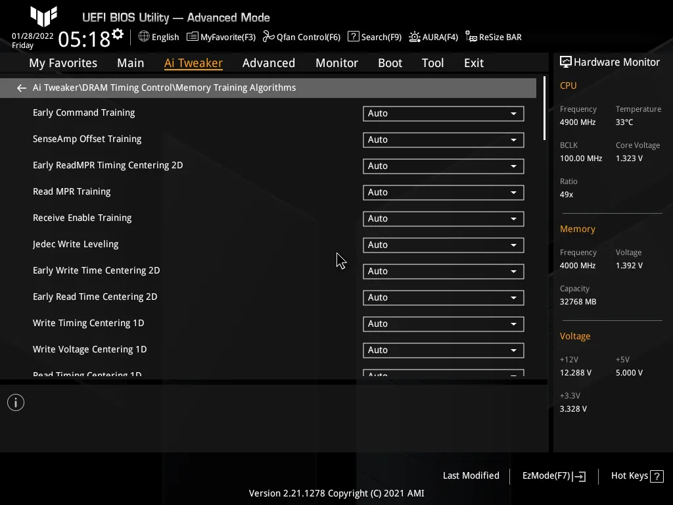Image resolution: width=673 pixels, height=505 pixels.
Task: Switch to Main tab
Action: (131, 63)
